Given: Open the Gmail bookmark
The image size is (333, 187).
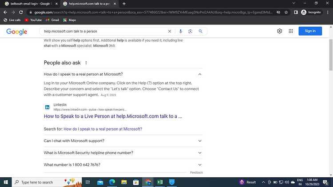Looking at the screenshot, I should tap(52, 20).
